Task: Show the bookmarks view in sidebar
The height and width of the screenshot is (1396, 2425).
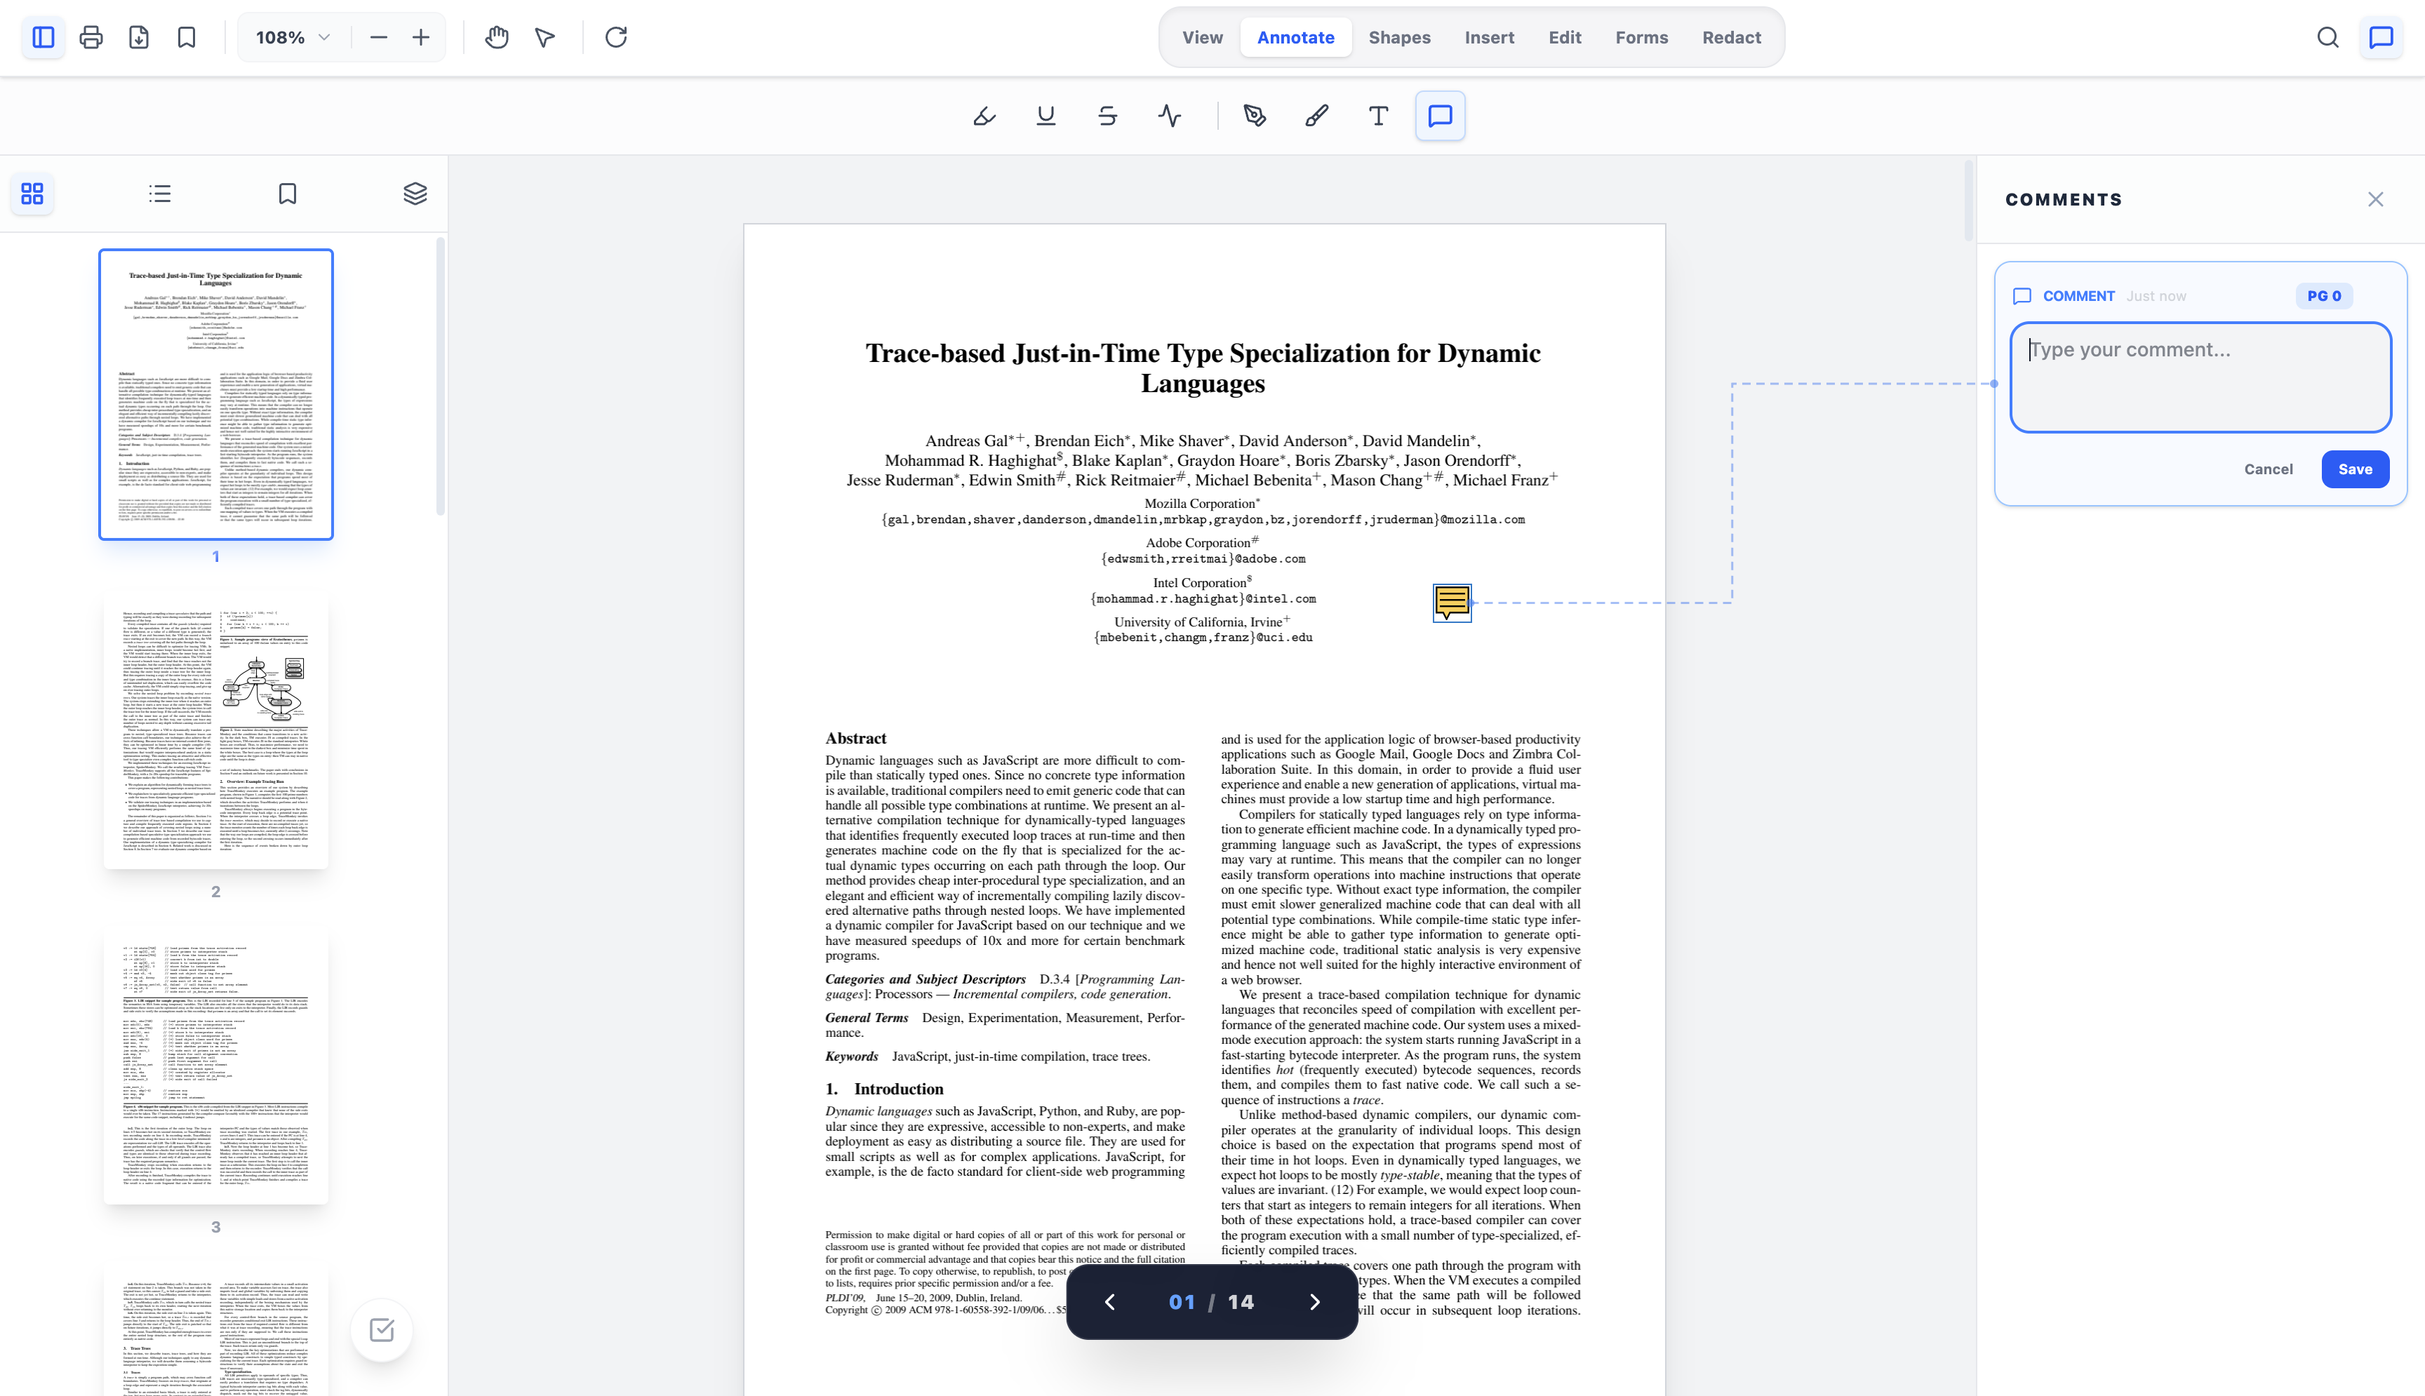Action: tap(288, 194)
